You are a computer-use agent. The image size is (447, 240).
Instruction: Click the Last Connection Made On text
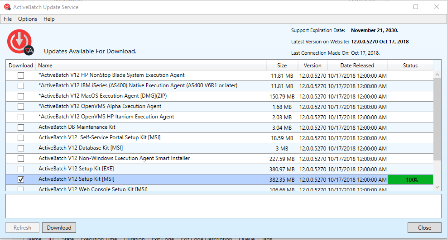(335, 53)
